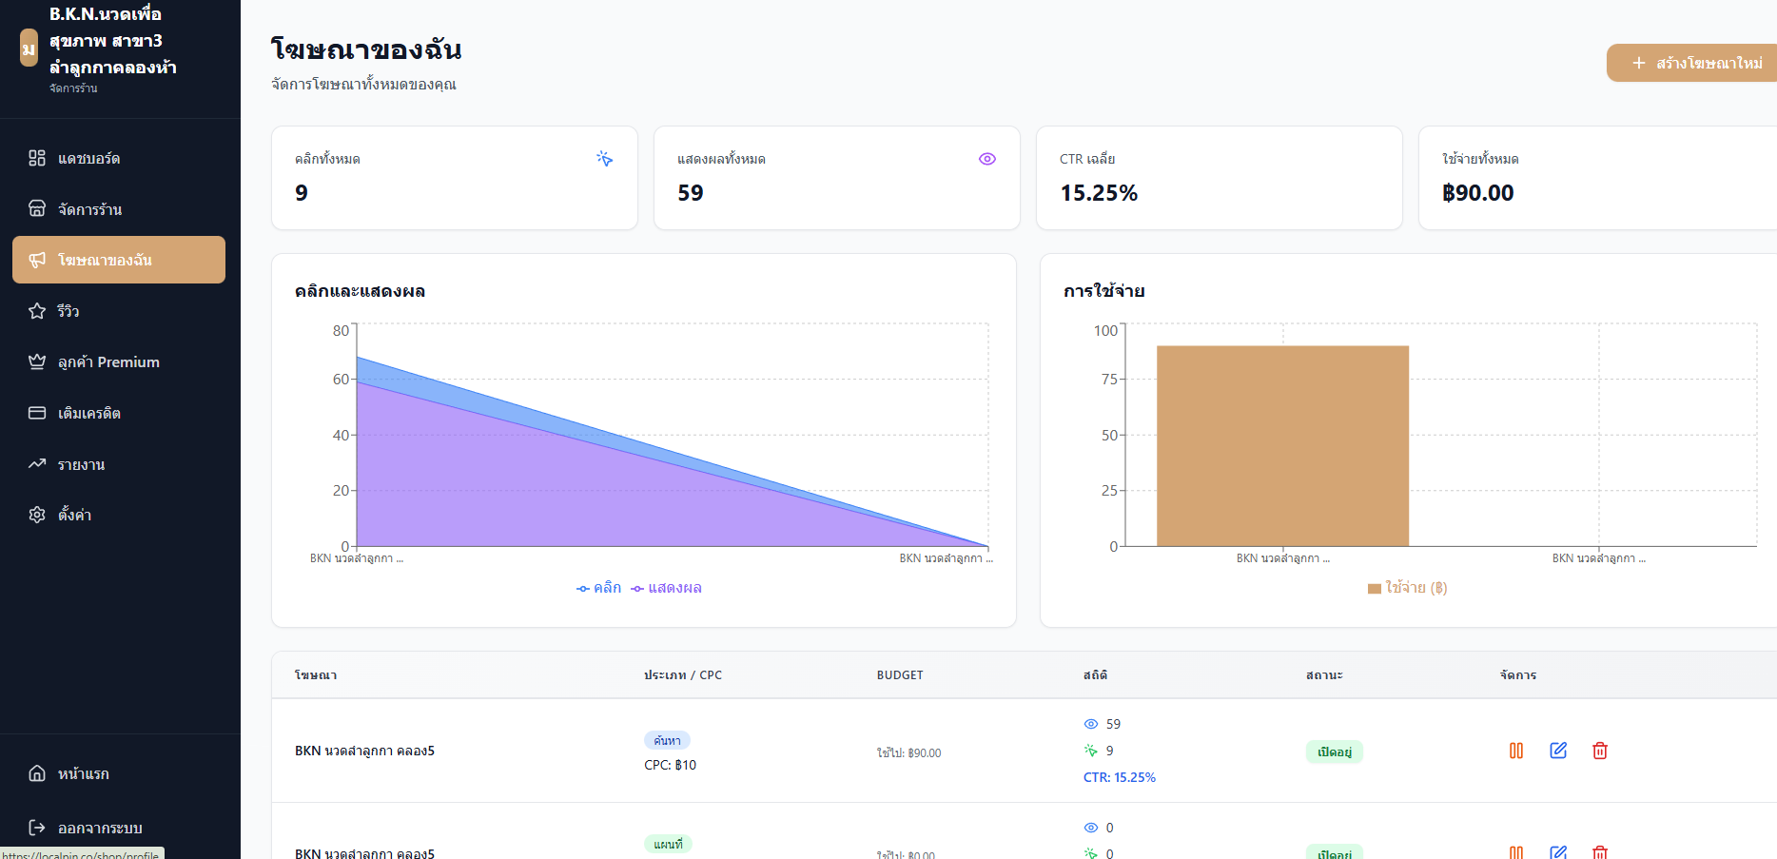Click the eye icon in impressions card
The height and width of the screenshot is (859, 1777).
tap(986, 159)
